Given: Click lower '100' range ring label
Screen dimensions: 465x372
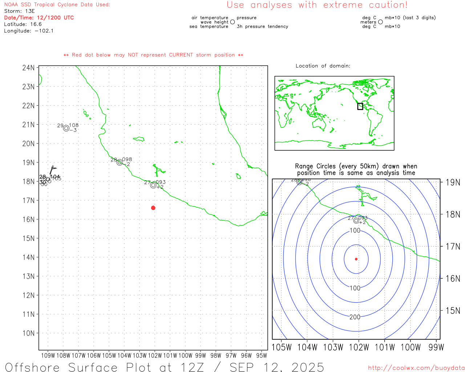Looking at the screenshot, I should pos(355,288).
